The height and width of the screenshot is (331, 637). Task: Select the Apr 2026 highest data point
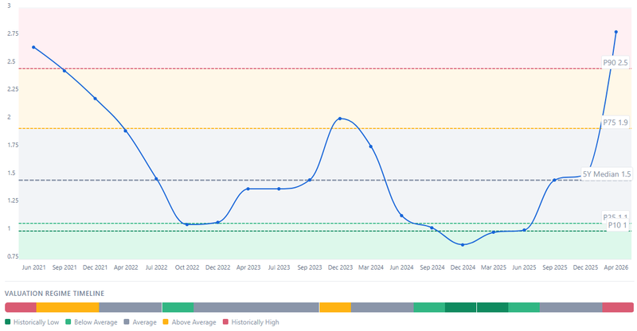(x=616, y=32)
